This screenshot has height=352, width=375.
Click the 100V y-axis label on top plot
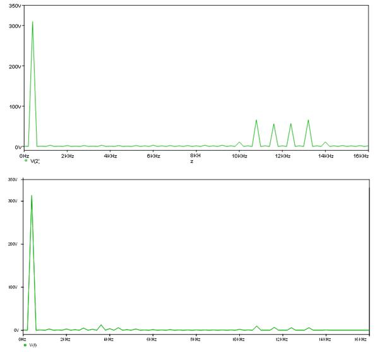tap(15, 107)
